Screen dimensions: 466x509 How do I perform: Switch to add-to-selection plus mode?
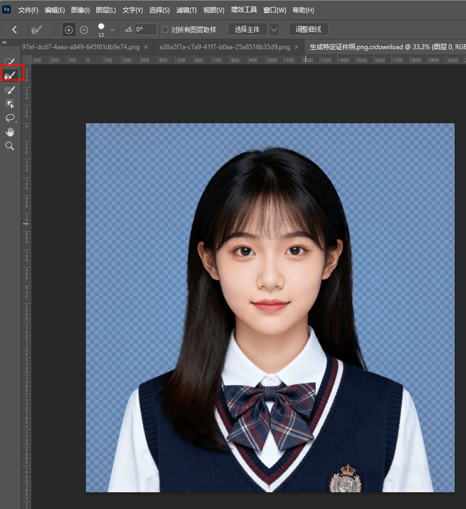[x=69, y=30]
